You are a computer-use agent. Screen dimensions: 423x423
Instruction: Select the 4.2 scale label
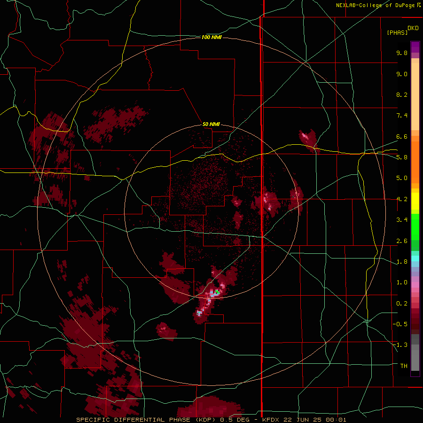tap(402, 199)
